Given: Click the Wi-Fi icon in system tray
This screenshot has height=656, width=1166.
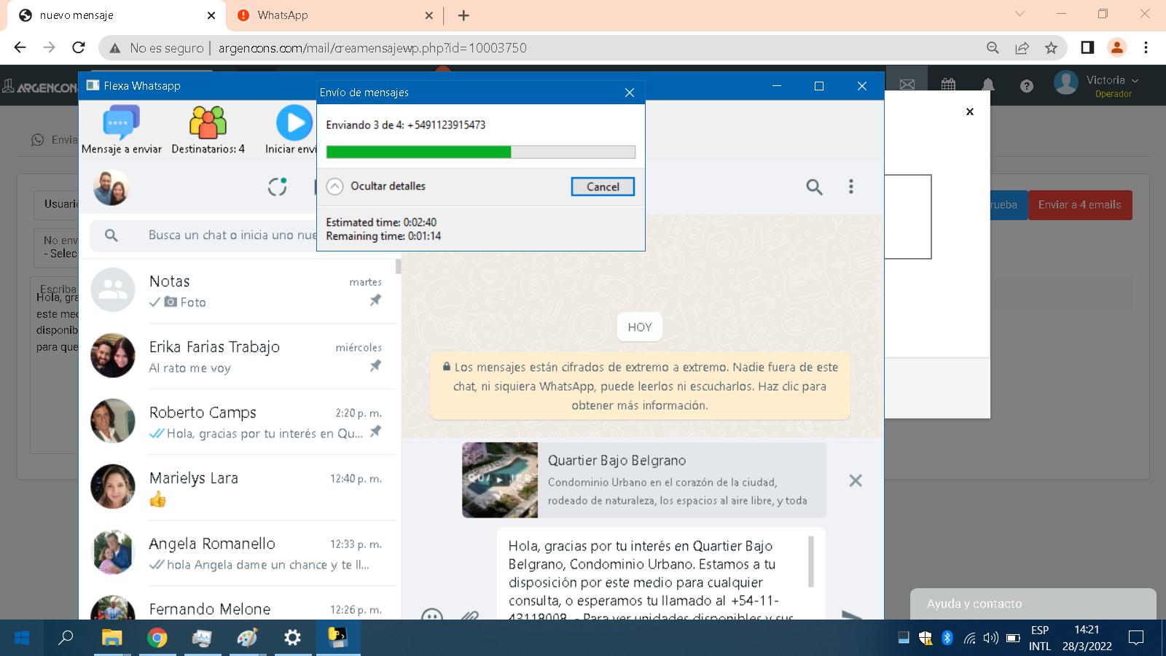Looking at the screenshot, I should point(969,639).
